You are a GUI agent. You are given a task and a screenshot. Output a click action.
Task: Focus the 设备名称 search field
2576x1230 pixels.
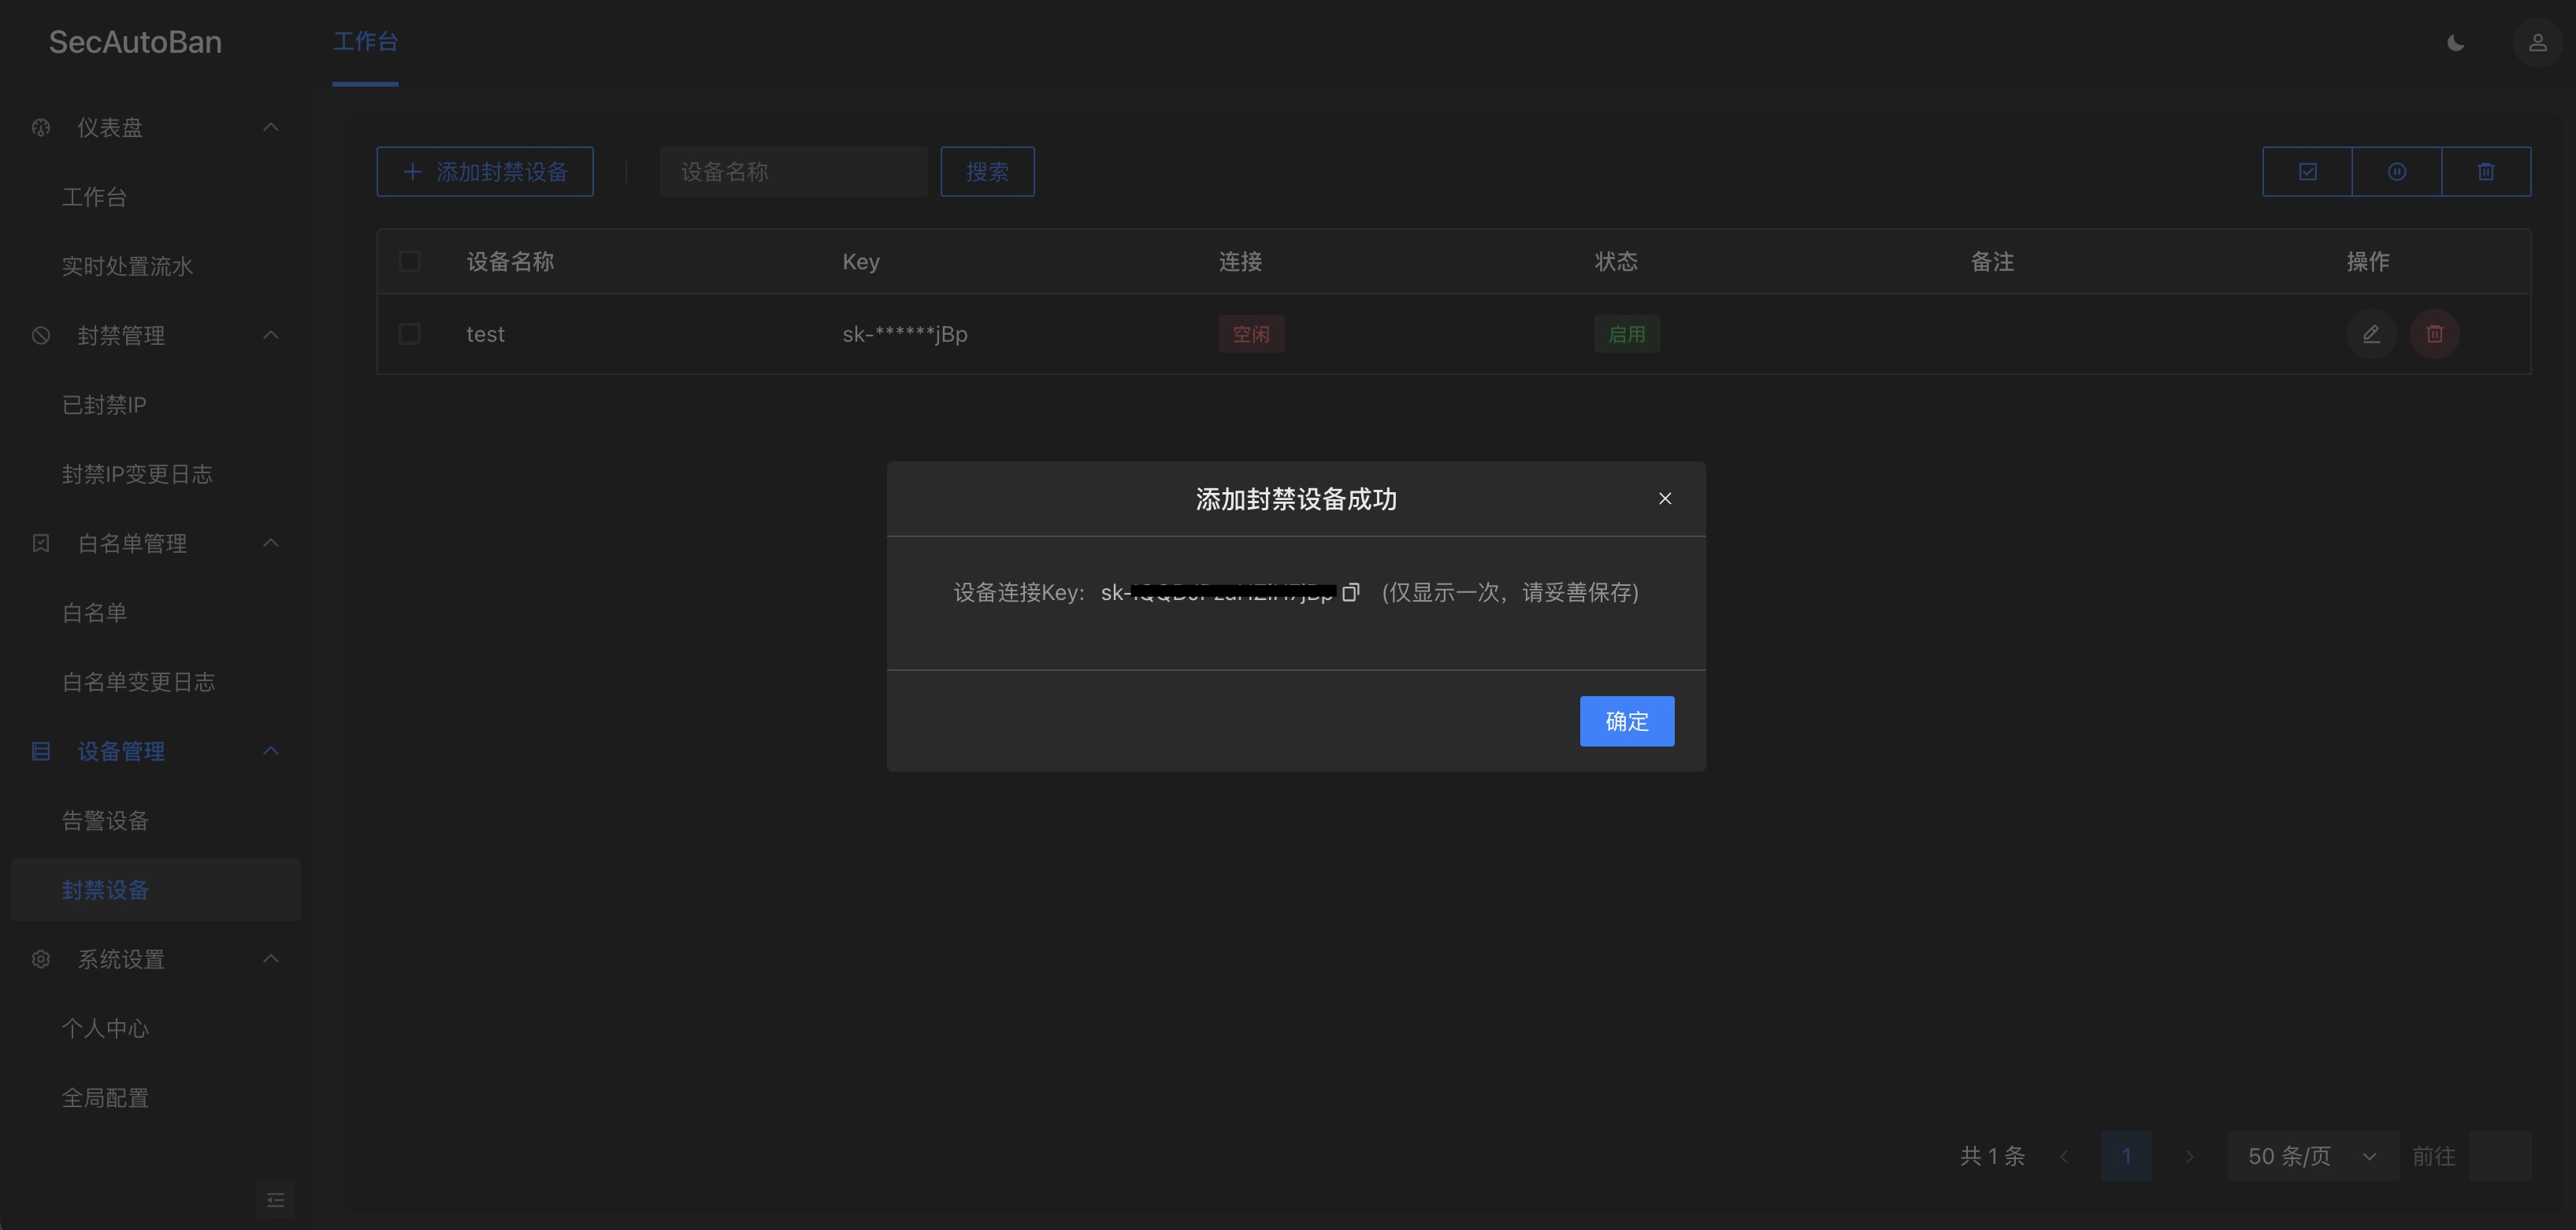[x=793, y=172]
